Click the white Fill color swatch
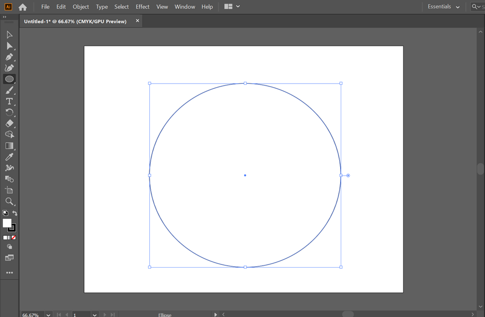The height and width of the screenshot is (317, 485). [7, 223]
